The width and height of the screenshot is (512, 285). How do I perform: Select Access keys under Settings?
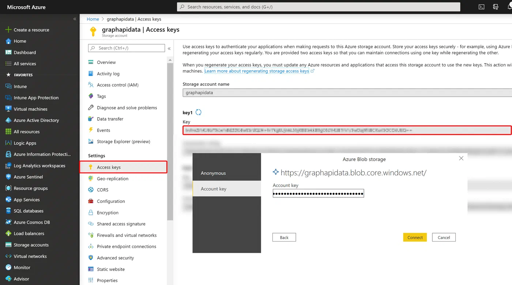[x=123, y=167]
